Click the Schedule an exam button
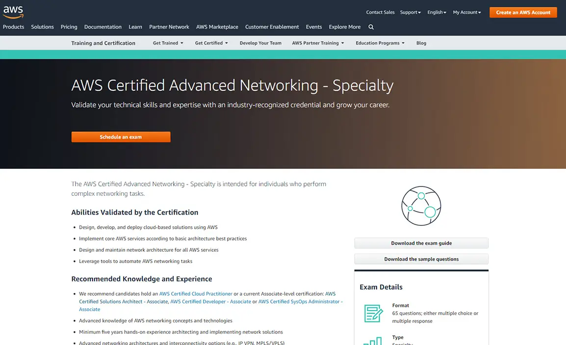The image size is (566, 345). coord(121,137)
